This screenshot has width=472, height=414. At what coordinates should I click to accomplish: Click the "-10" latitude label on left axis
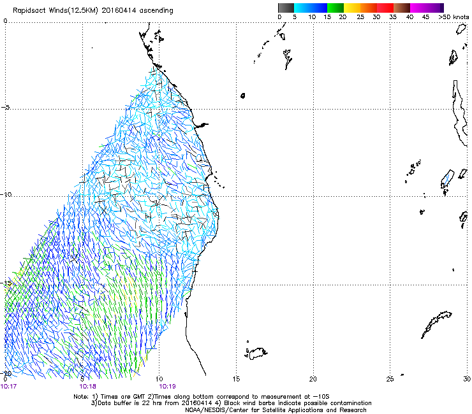coord(6,194)
